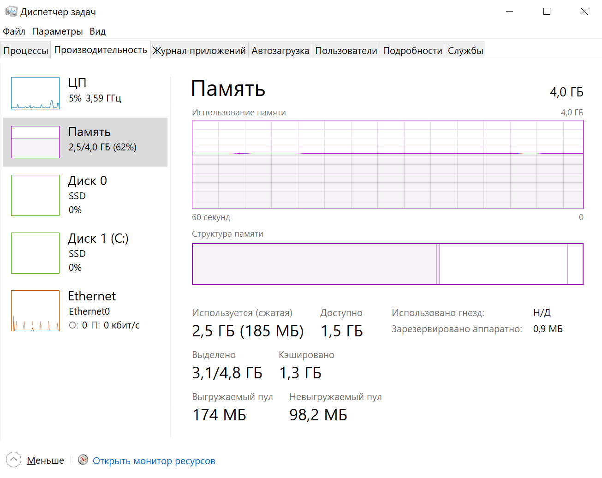Click the Меньше button label

pos(45,460)
